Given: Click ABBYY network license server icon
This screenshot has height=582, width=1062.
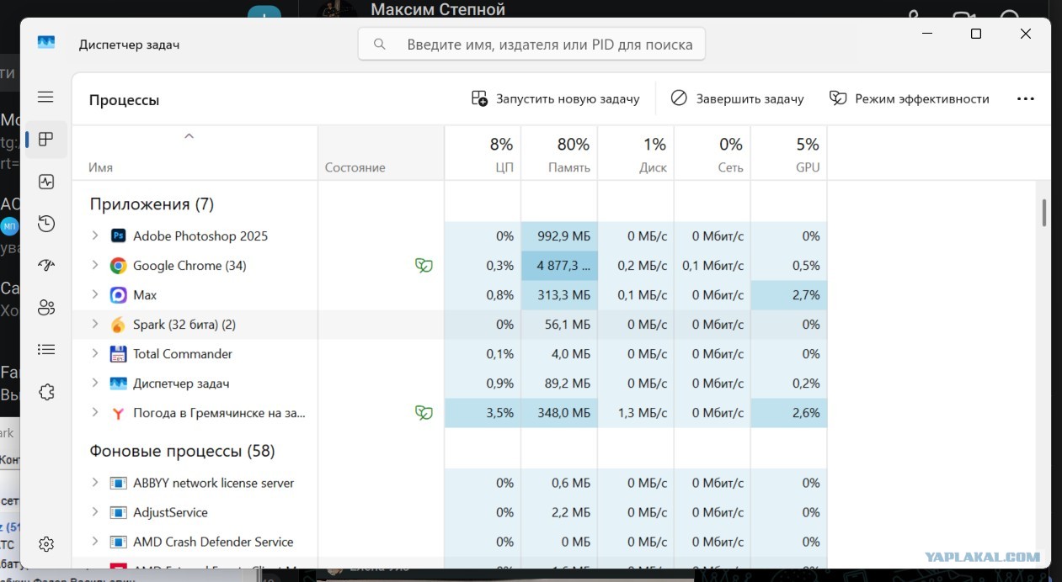Looking at the screenshot, I should pyautogui.click(x=119, y=483).
